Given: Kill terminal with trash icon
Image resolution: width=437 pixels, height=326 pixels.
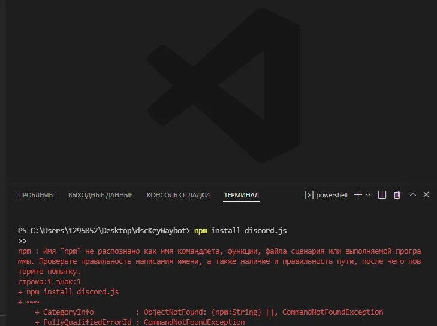Looking at the screenshot, I should pyautogui.click(x=397, y=195).
